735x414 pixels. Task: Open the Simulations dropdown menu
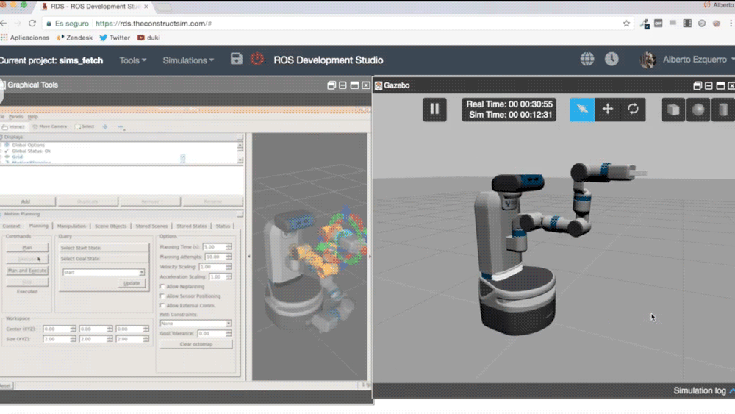188,60
